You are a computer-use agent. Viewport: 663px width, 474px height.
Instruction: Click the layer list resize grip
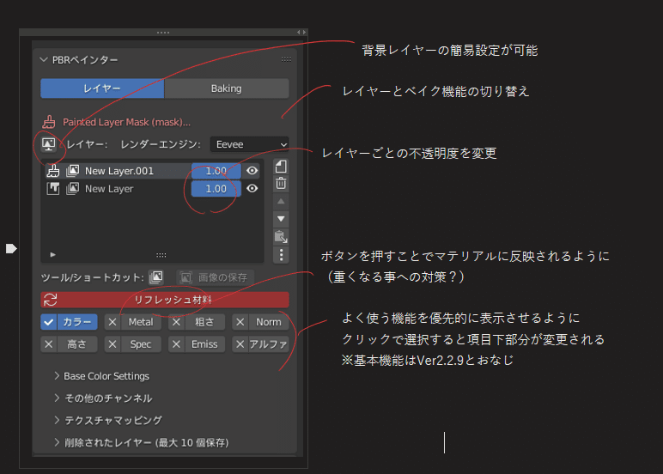[x=161, y=255]
